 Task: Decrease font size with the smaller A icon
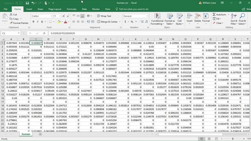68,16
